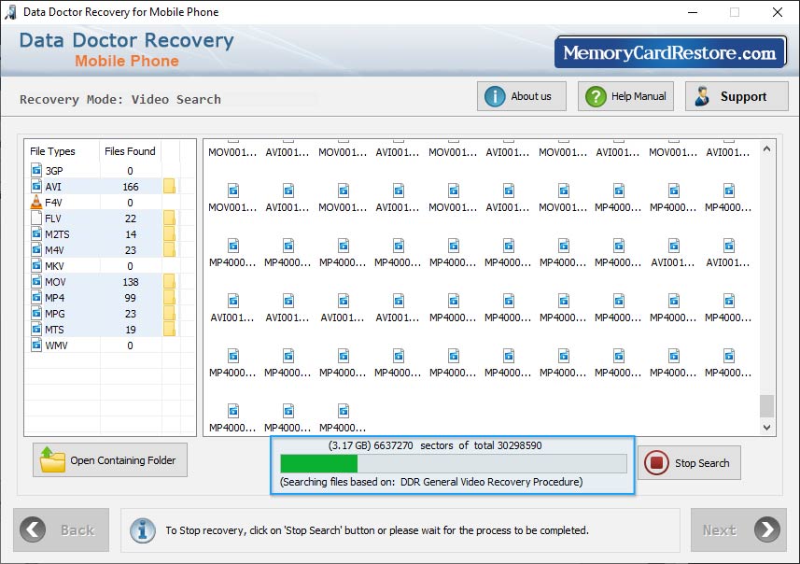Click the Files Found column header

coord(130,151)
